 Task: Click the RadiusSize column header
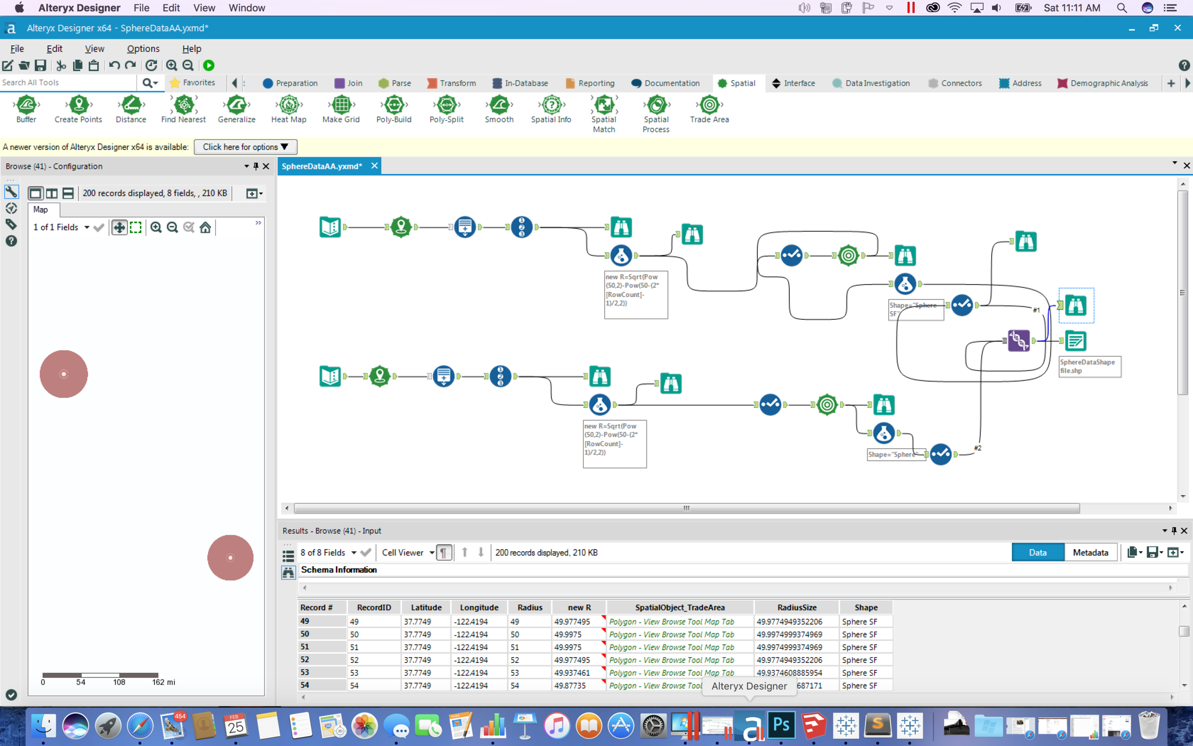796,608
